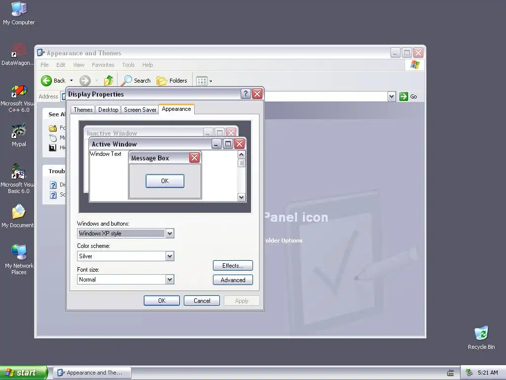
Task: Click the system clock 5:21 AM
Action: pyautogui.click(x=488, y=373)
